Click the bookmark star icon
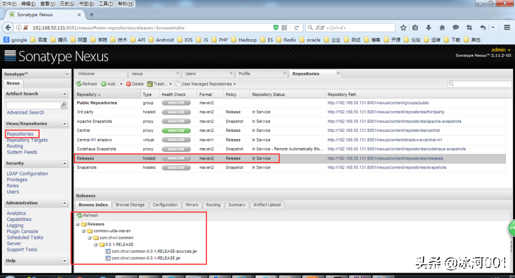 point(403,28)
